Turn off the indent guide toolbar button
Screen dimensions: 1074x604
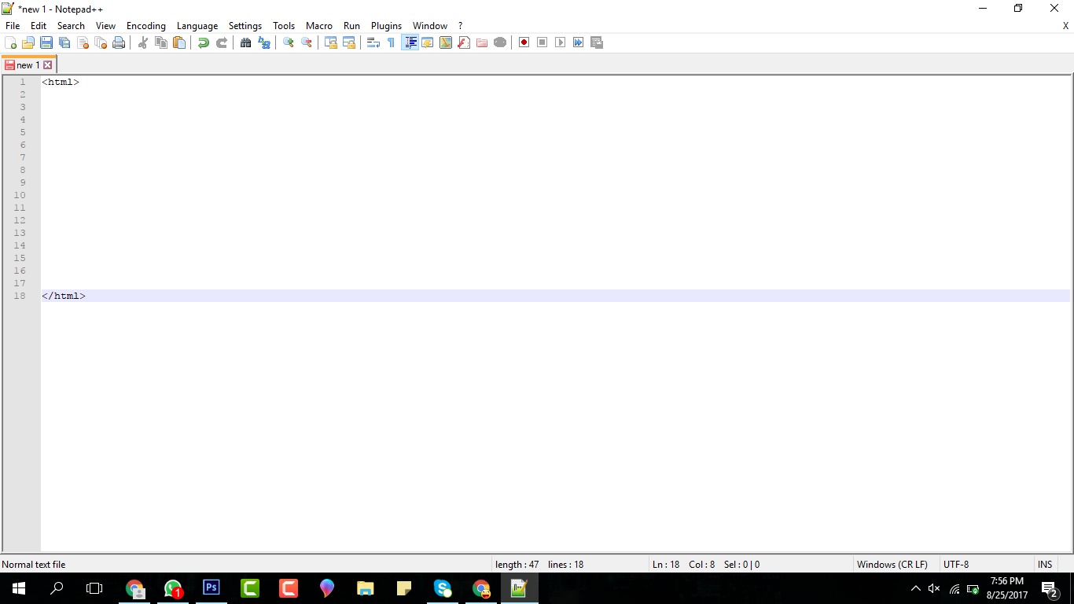[x=410, y=42]
